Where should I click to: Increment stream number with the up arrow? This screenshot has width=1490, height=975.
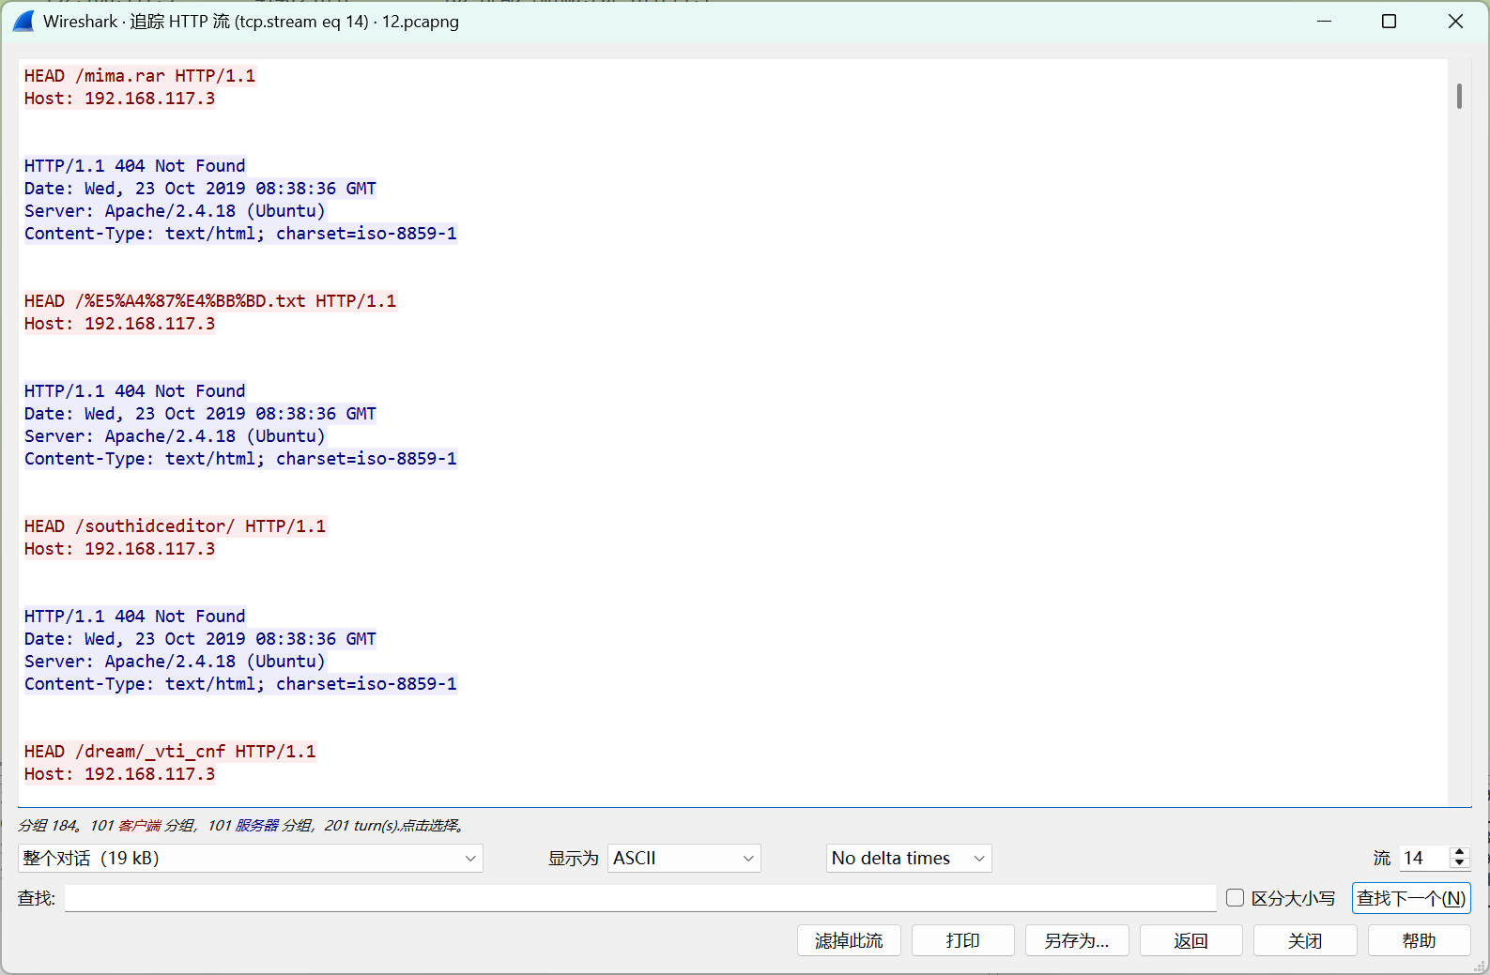1459,852
